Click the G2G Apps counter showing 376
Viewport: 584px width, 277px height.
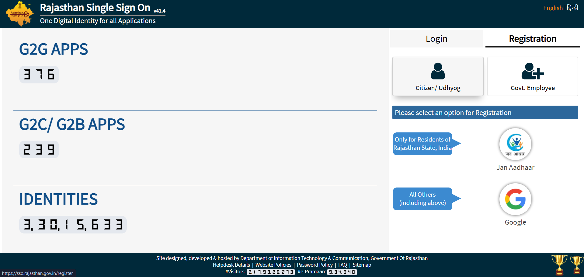tap(39, 75)
